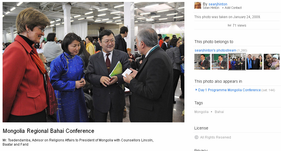Open thumbnail of woman holding baby
This screenshot has width=281, height=151.
click(272, 62)
